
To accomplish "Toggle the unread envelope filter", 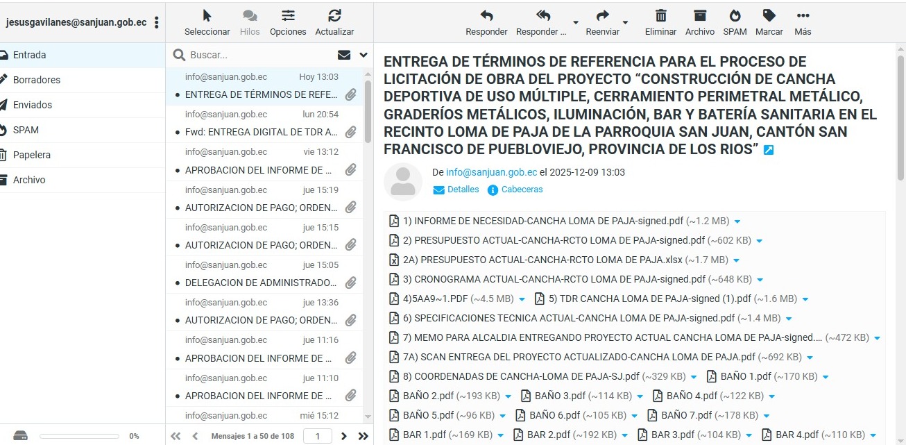I will point(343,55).
